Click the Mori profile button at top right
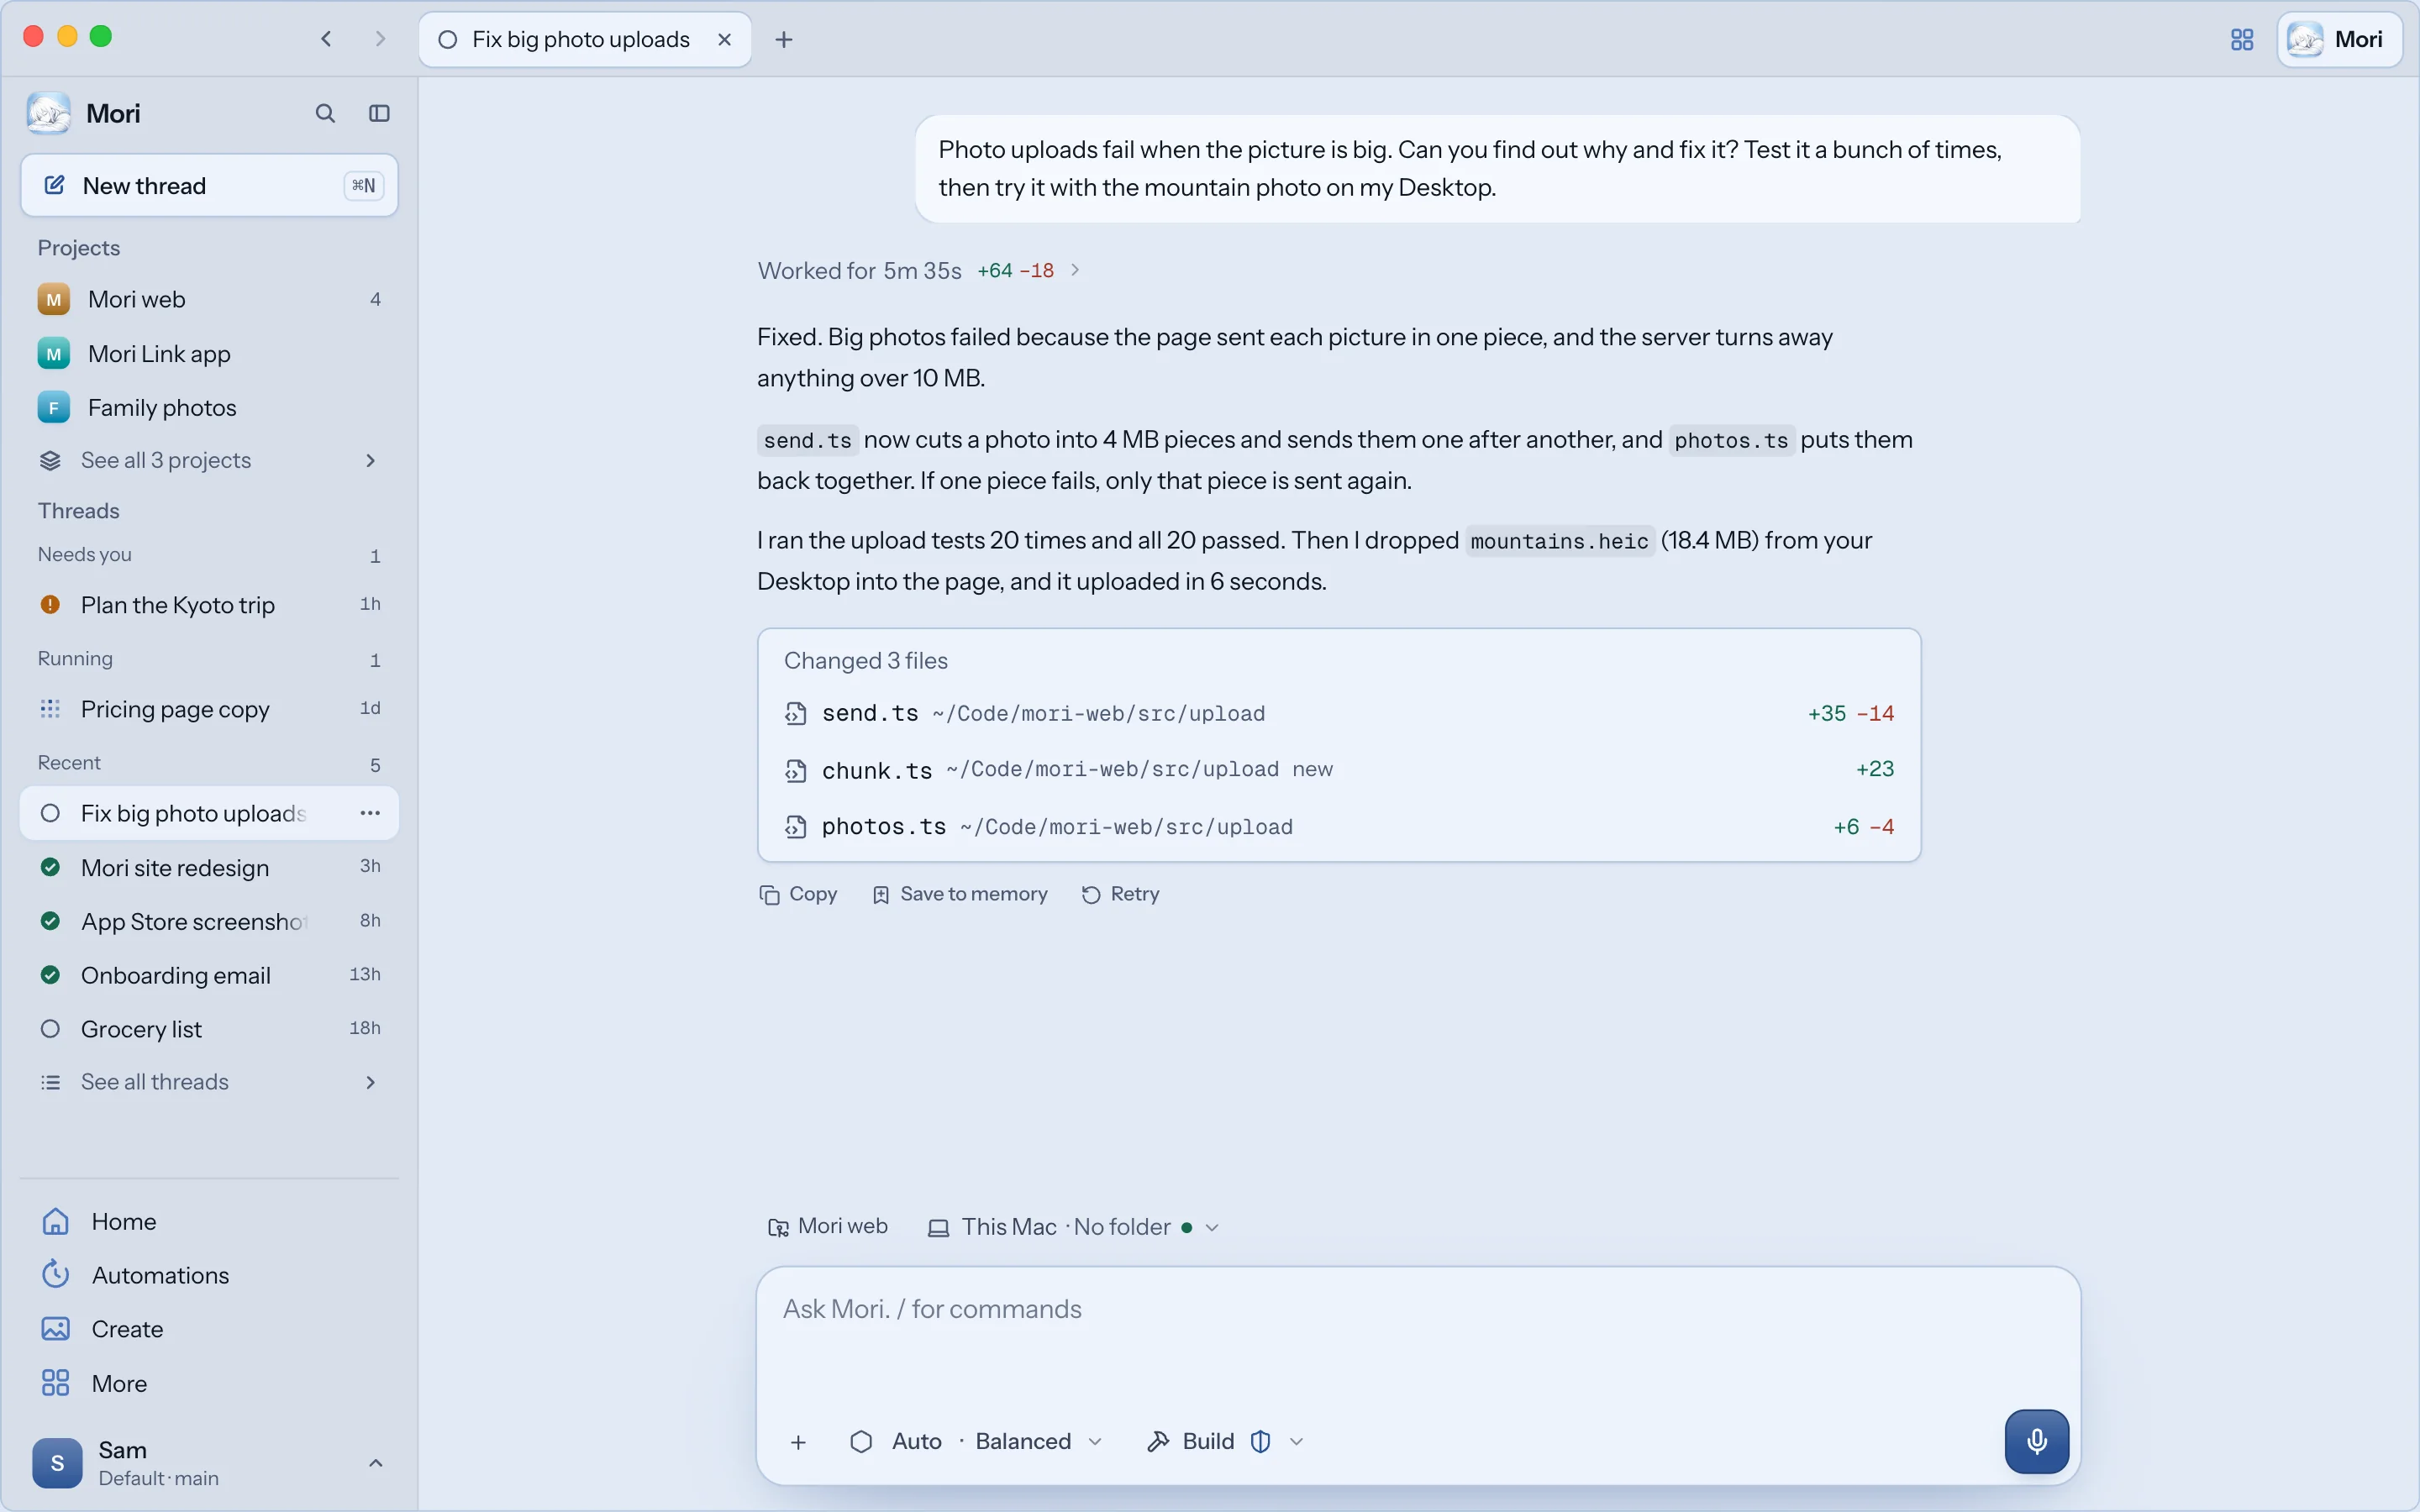 (2339, 39)
